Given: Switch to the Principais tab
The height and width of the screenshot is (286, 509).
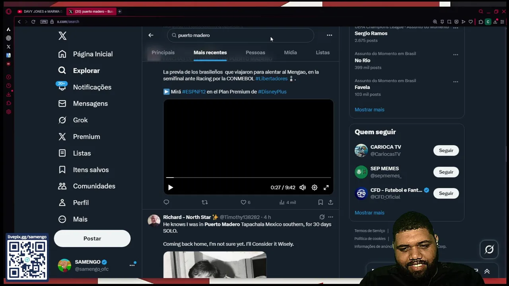Looking at the screenshot, I should 163,52.
